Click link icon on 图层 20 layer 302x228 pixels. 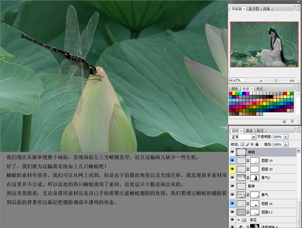pos(248,169)
